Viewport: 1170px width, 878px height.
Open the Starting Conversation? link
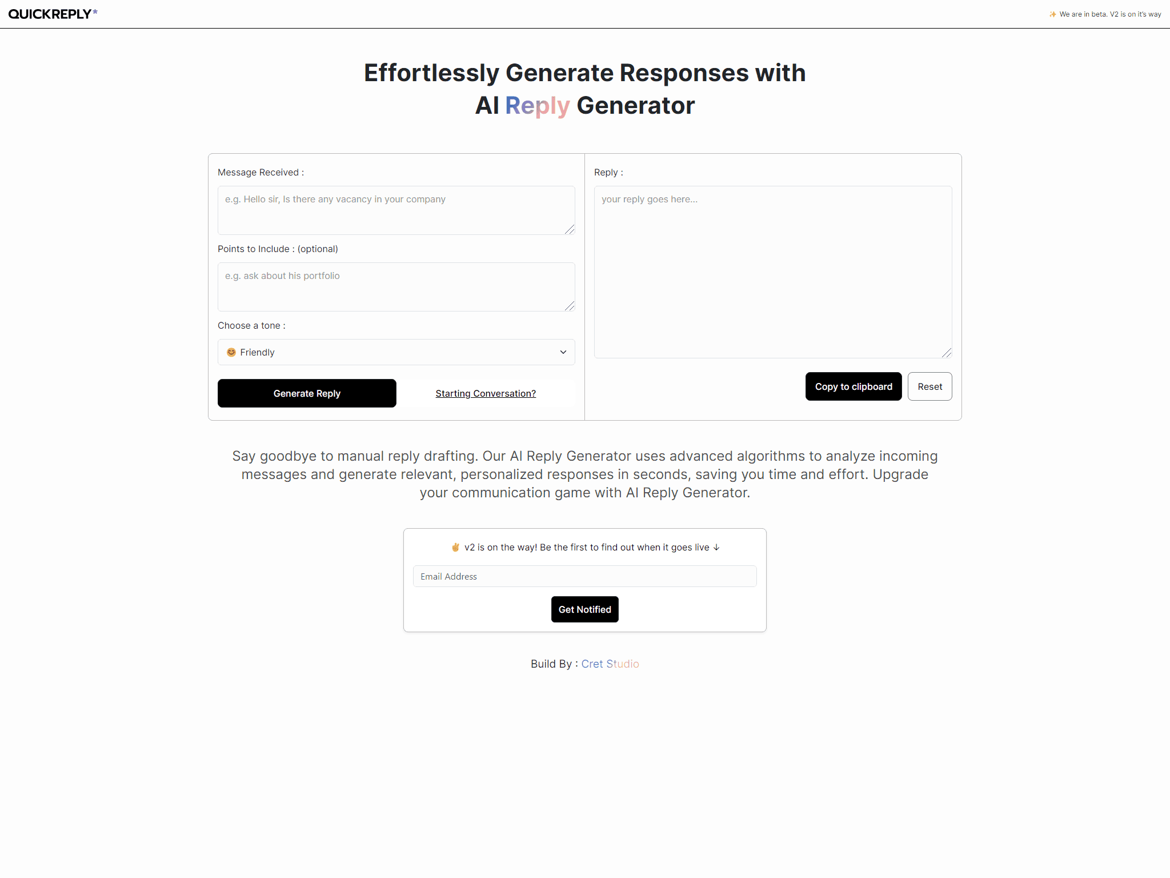point(486,393)
